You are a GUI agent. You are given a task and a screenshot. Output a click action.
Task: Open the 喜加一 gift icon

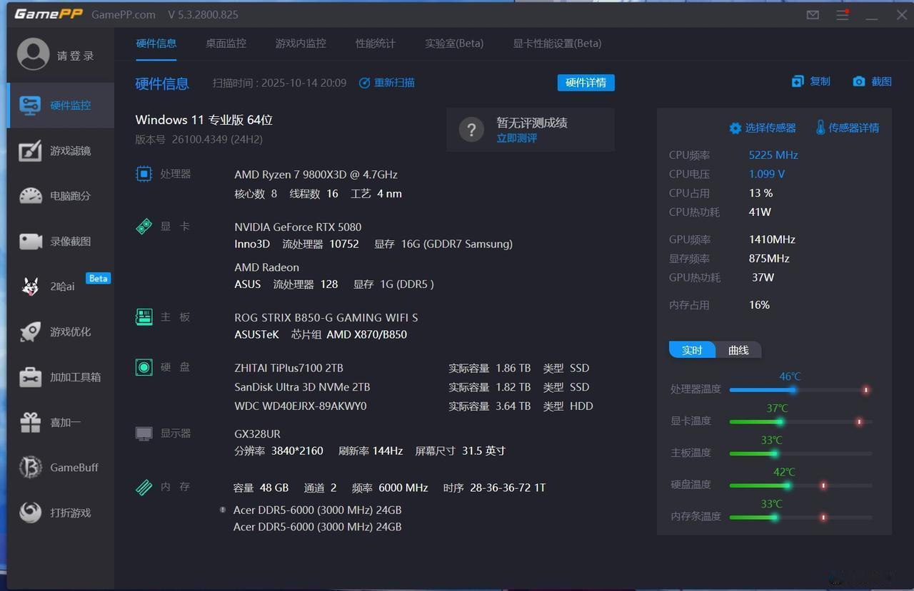[30, 422]
